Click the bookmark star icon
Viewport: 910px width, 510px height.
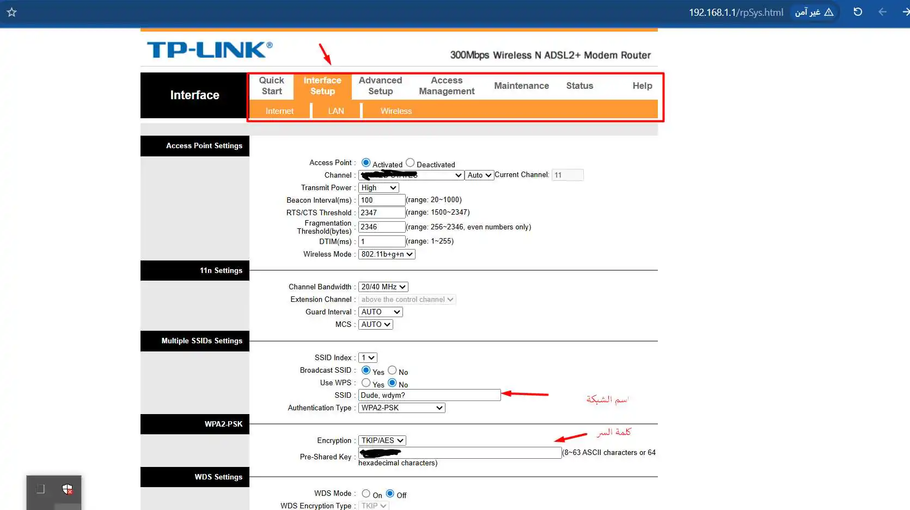click(11, 12)
